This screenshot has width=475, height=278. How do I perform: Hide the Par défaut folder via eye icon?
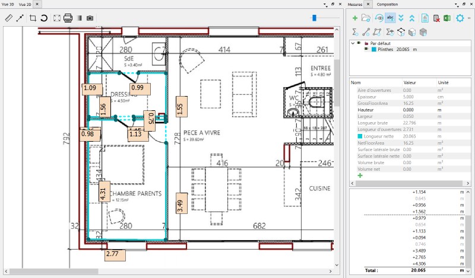359,43
